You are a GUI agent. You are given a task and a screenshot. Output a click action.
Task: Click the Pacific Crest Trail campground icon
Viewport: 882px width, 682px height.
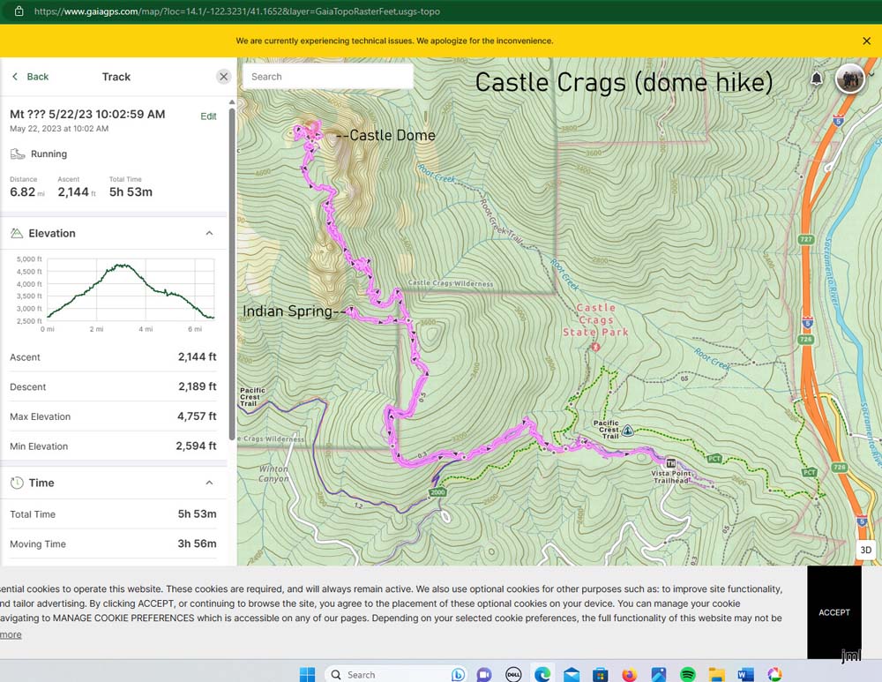click(627, 431)
